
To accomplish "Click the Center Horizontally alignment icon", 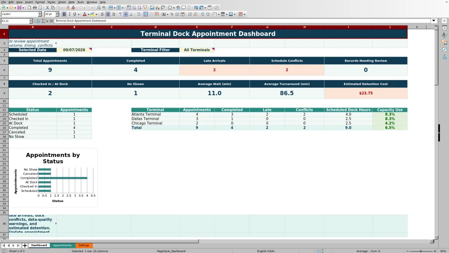I will [108, 14].
